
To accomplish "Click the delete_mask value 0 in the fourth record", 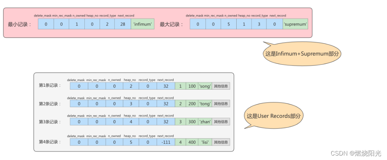I will [x=79, y=142].
